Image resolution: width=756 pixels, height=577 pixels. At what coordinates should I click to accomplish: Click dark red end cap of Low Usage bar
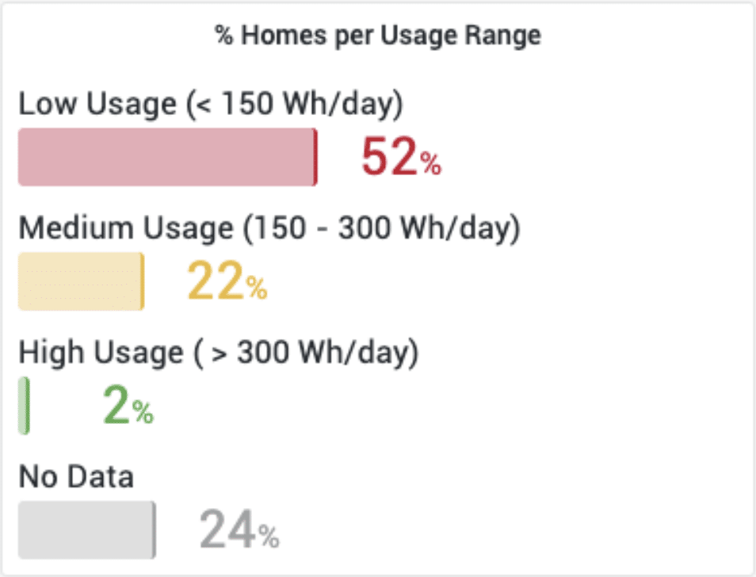315,157
